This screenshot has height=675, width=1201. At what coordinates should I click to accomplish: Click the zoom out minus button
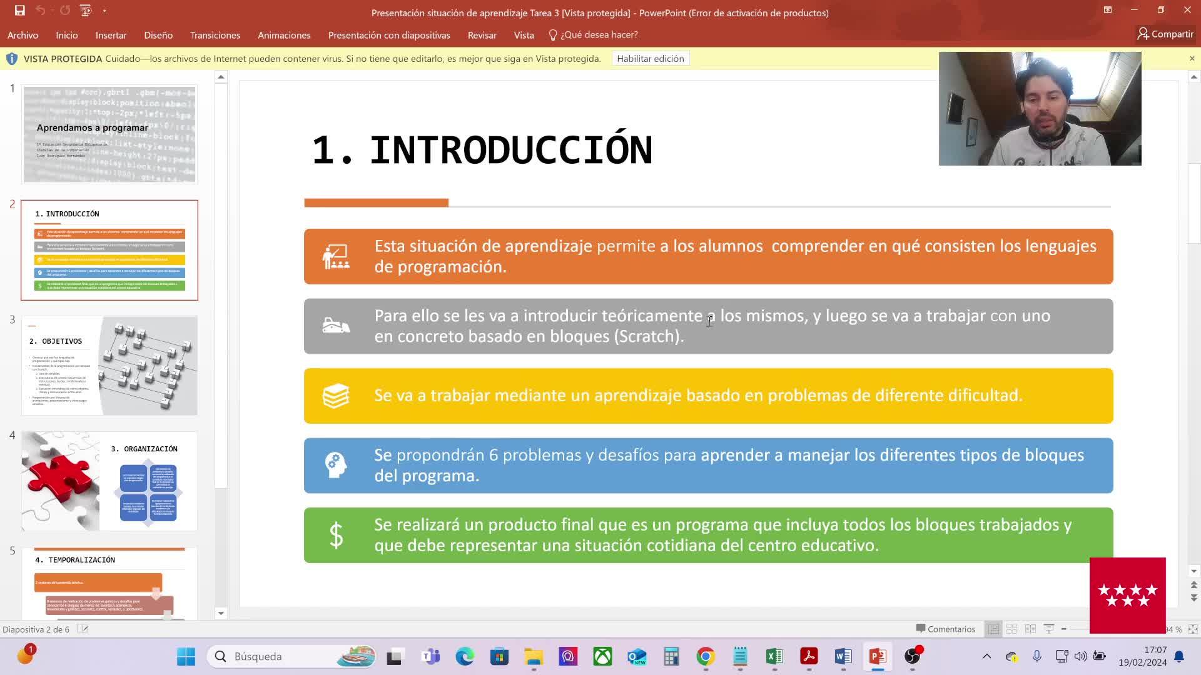tap(1063, 629)
